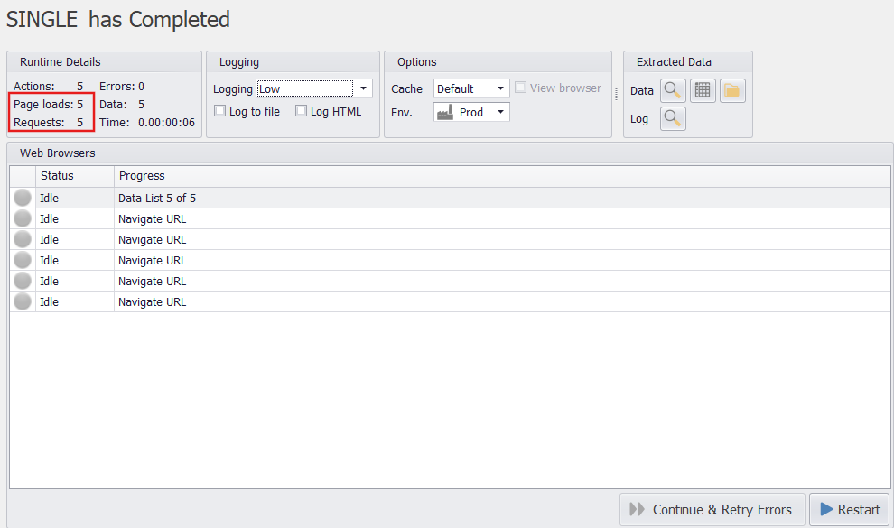The height and width of the screenshot is (528, 894).
Task: Open the Env. dropdown arrow beside Prod
Action: (x=500, y=113)
